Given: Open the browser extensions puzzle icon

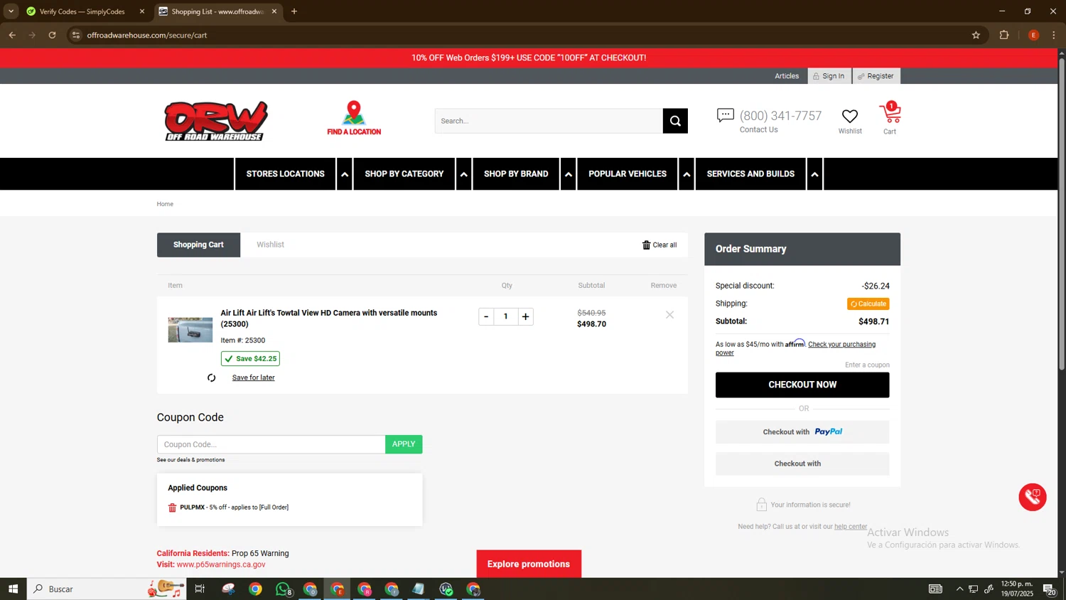Looking at the screenshot, I should click(x=1004, y=35).
